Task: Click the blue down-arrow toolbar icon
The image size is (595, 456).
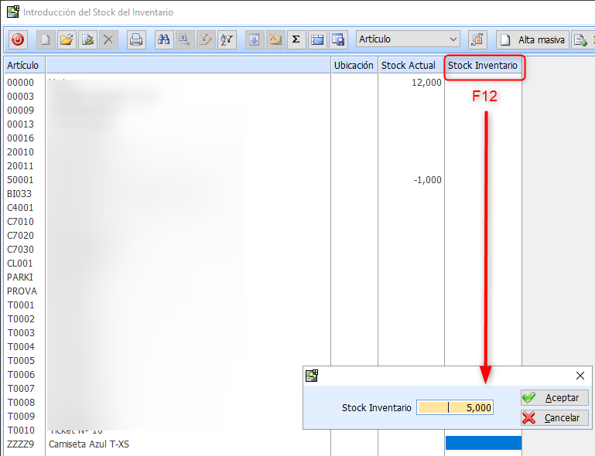Action: pos(255,39)
